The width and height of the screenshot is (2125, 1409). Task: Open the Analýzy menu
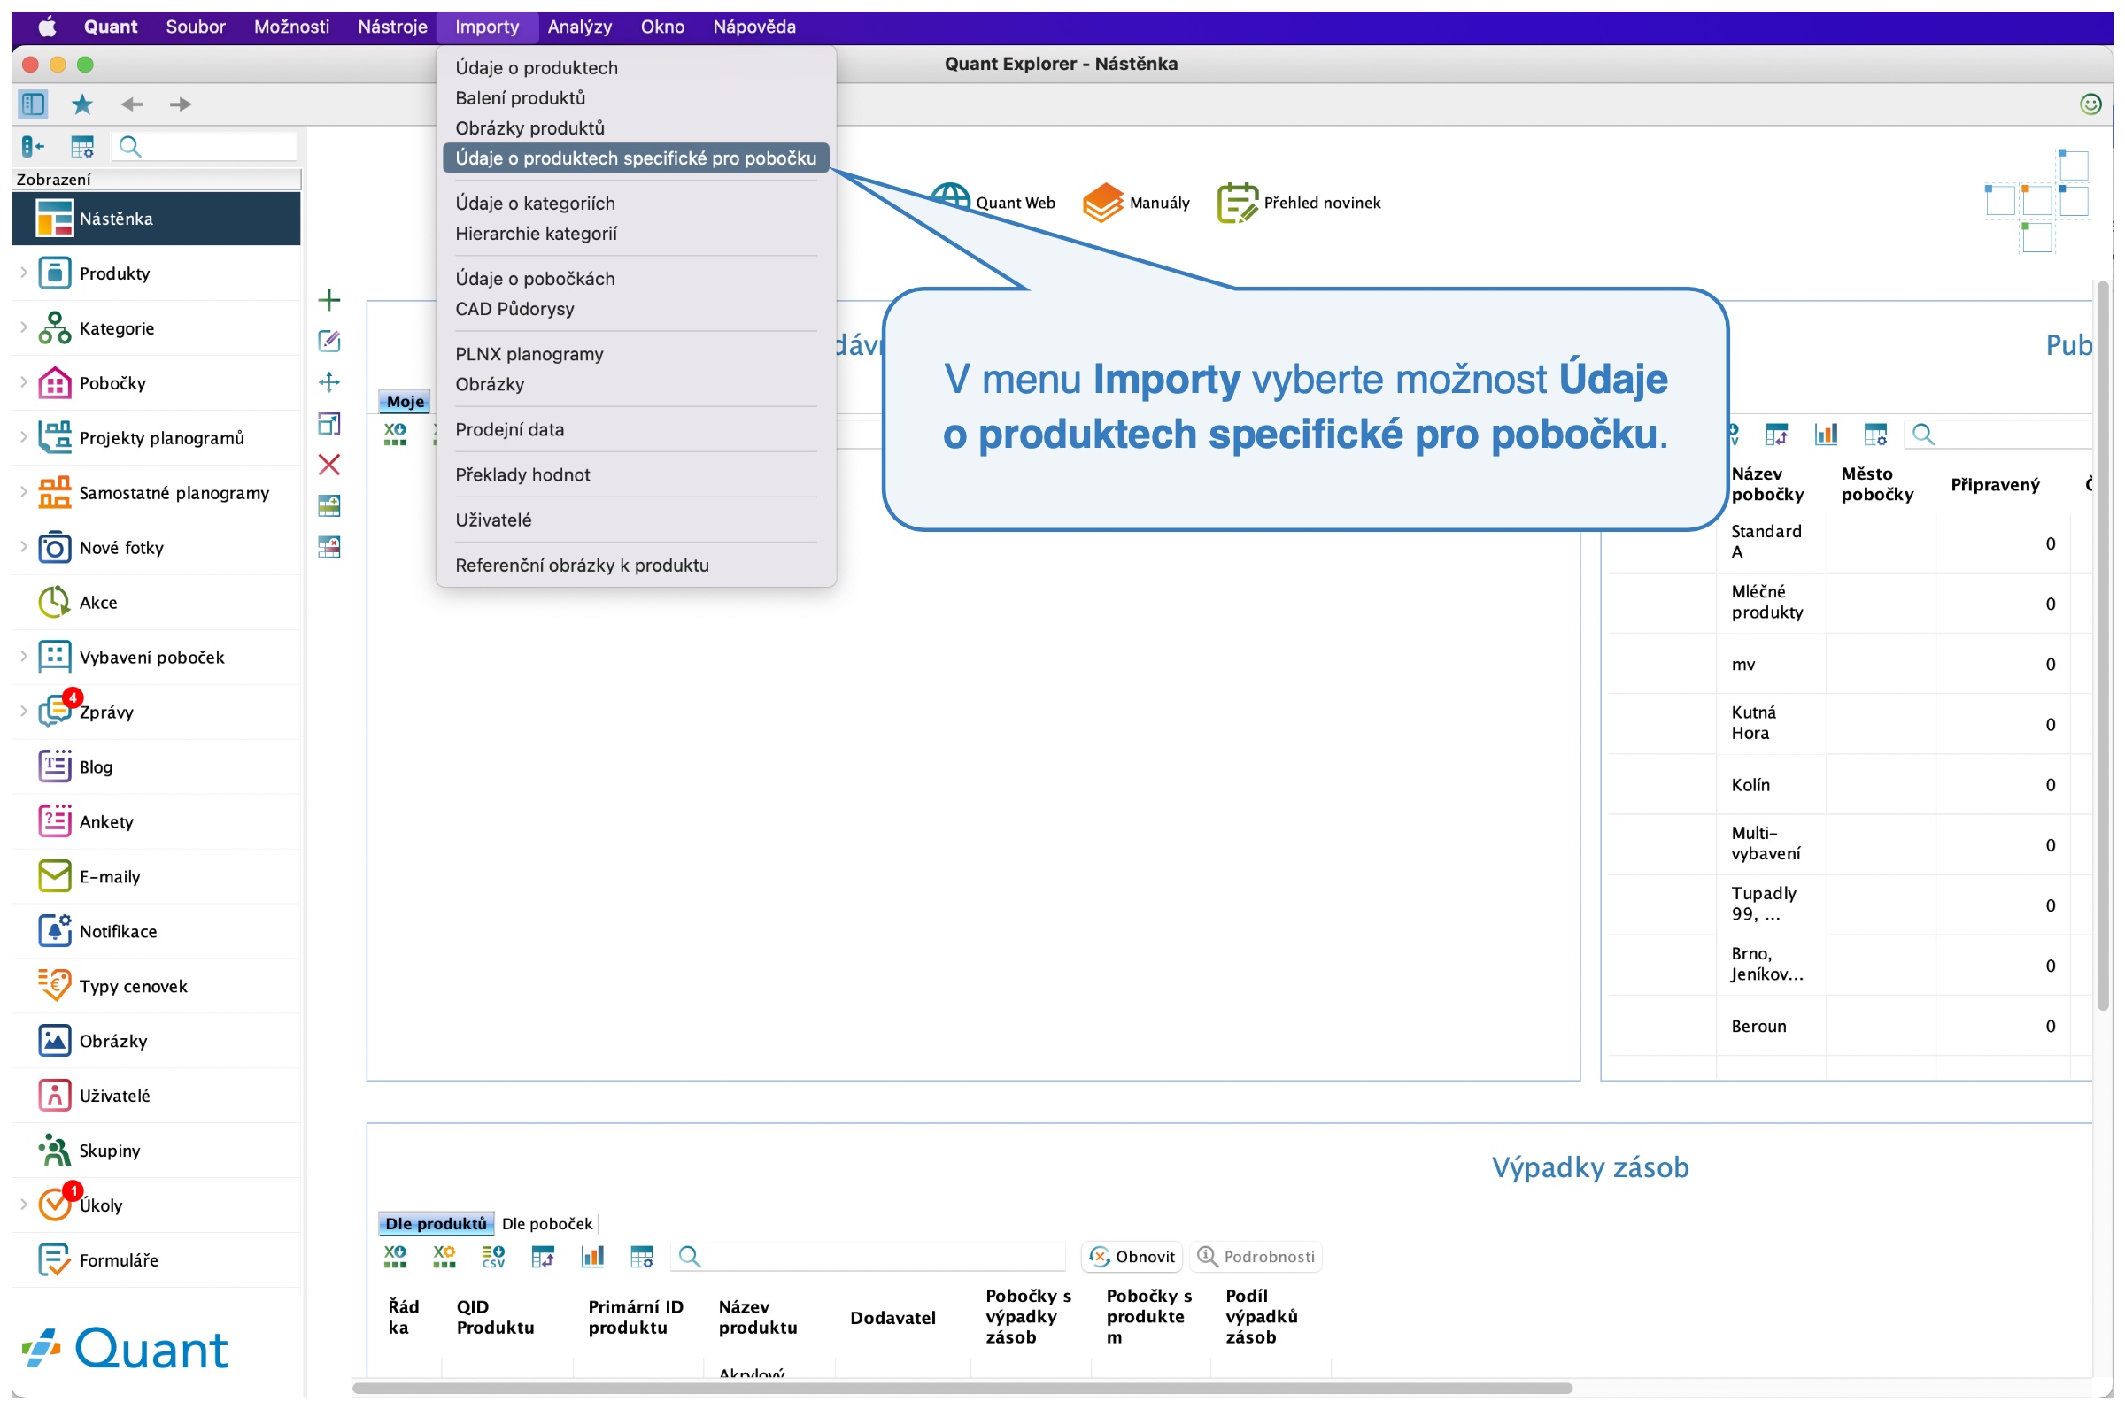(580, 27)
